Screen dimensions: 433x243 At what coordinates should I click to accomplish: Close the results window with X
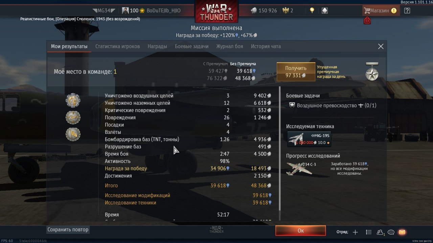click(x=381, y=47)
